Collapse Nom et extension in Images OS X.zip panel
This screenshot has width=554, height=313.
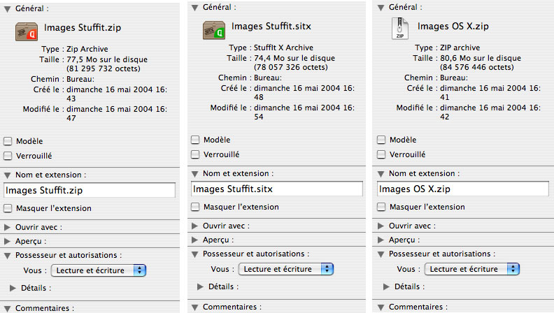(381, 173)
